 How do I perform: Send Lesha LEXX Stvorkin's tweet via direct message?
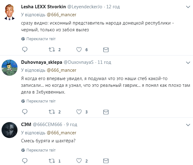coord(106,49)
